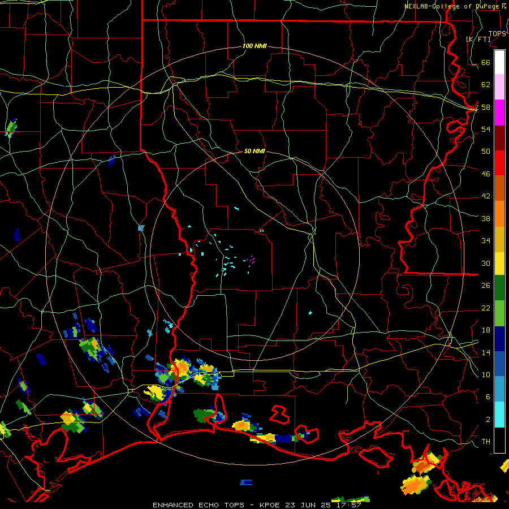Click the small blue echo offshore at bottom

[247, 482]
